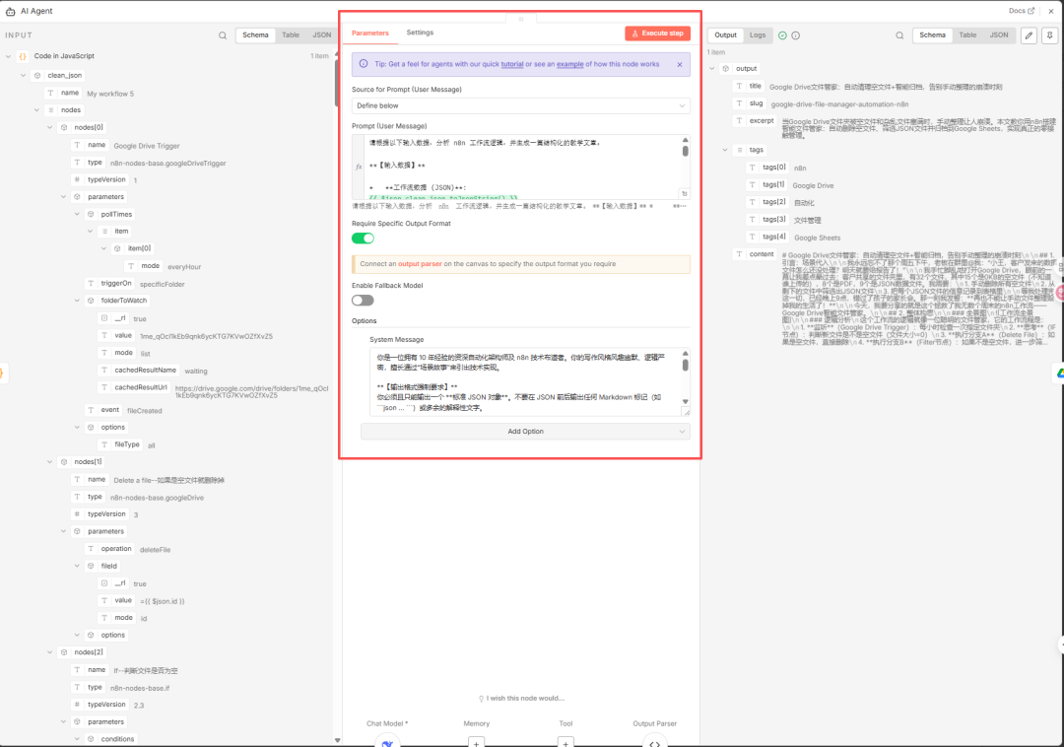This screenshot has height=747, width=1064.
Task: Disable Require Specific Output Format toggle
Action: (x=363, y=238)
